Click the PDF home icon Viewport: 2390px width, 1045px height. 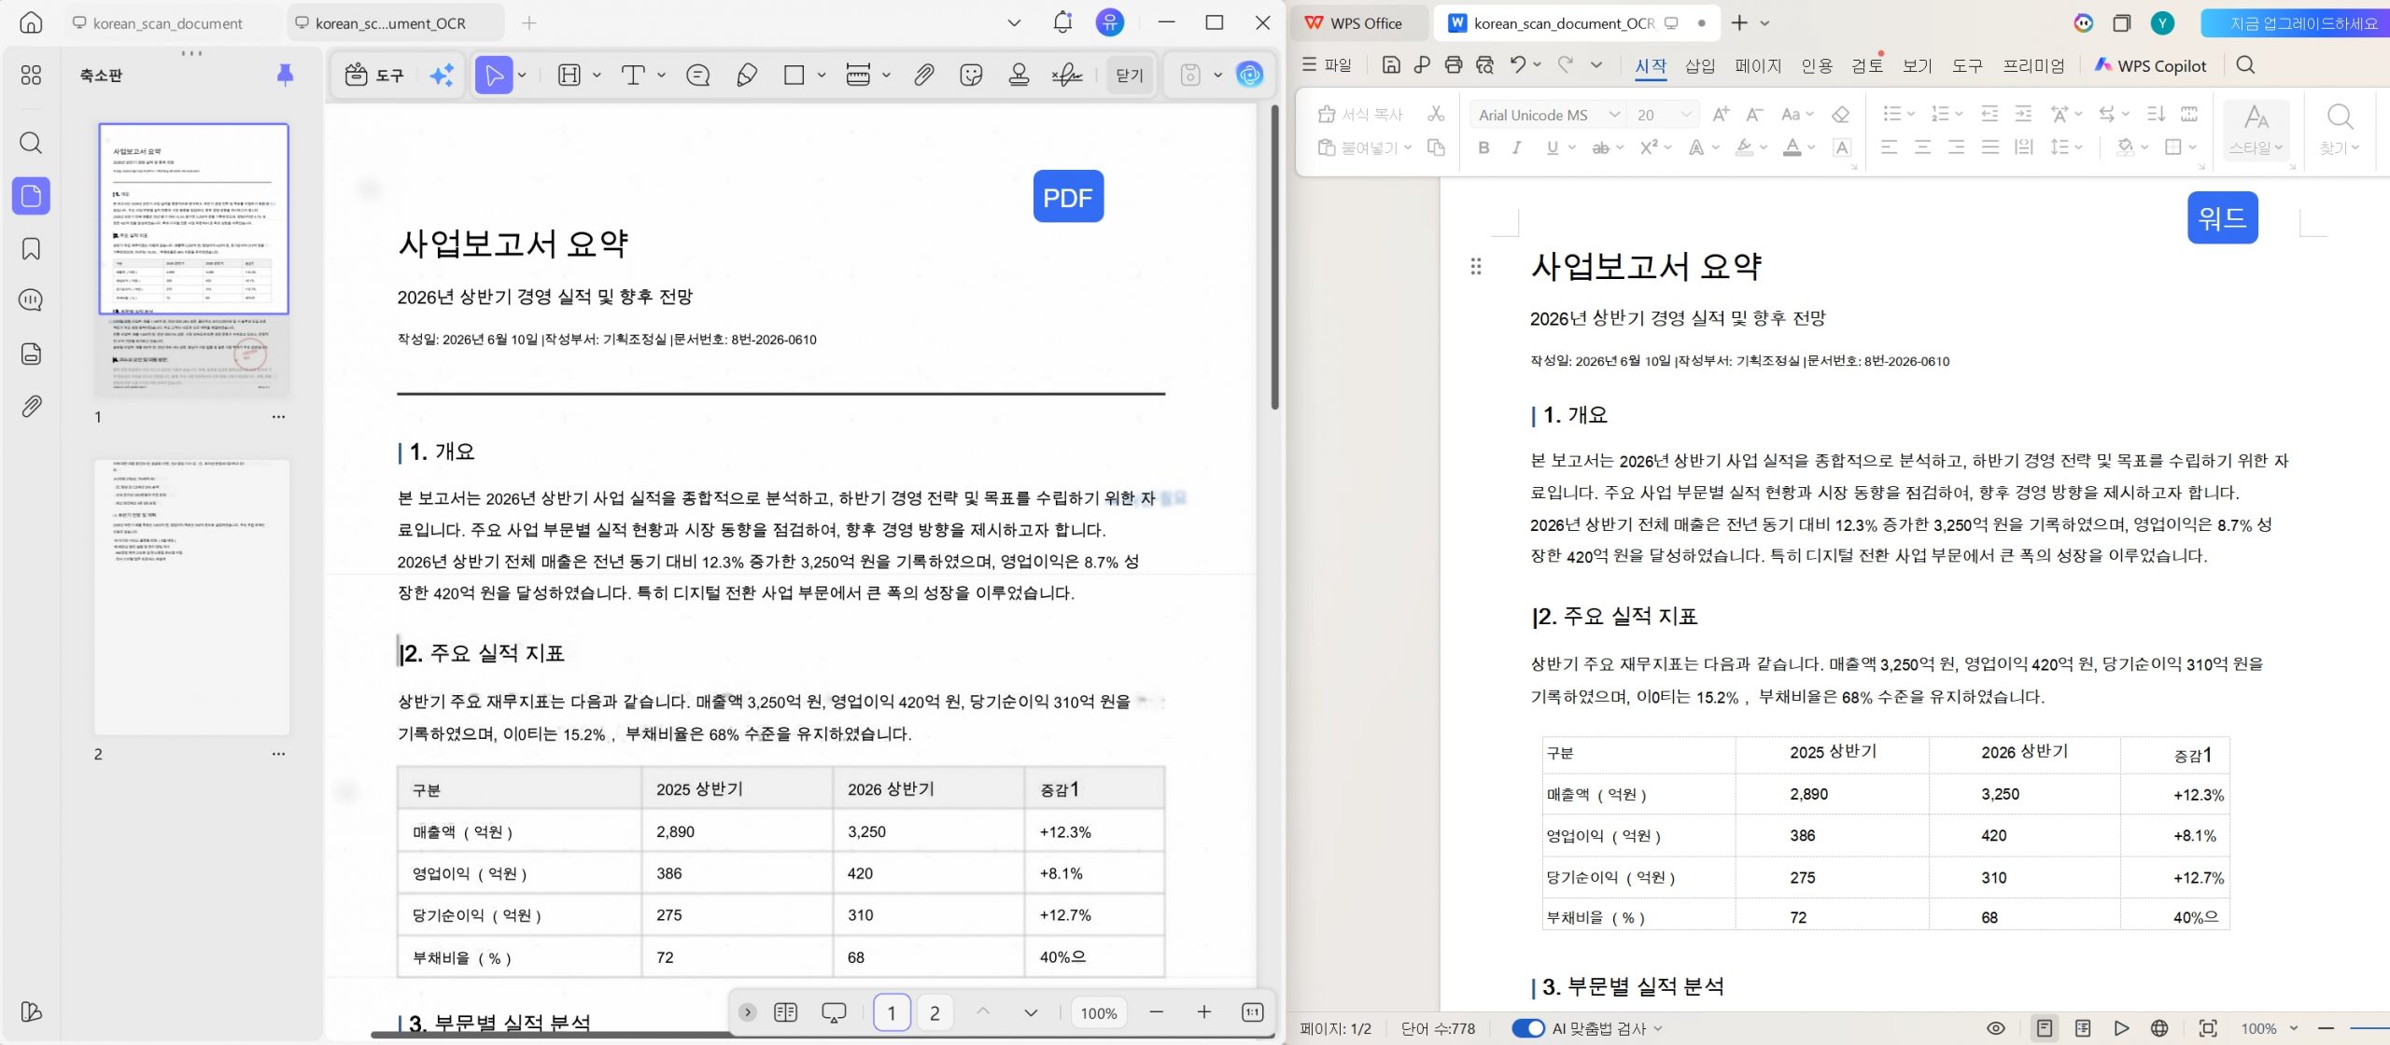tap(31, 22)
